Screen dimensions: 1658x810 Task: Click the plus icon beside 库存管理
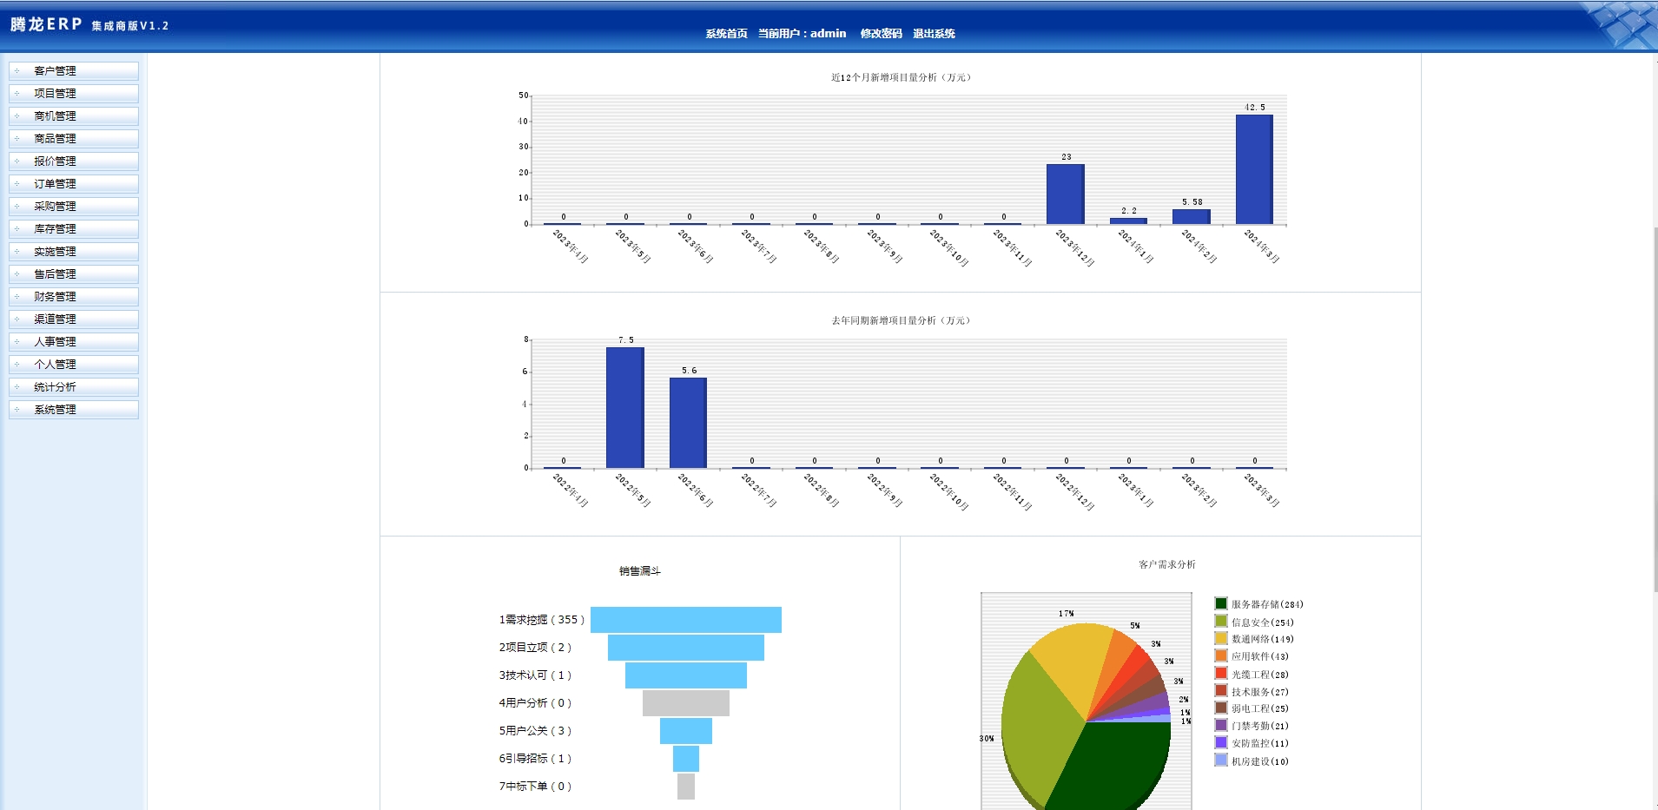17,228
